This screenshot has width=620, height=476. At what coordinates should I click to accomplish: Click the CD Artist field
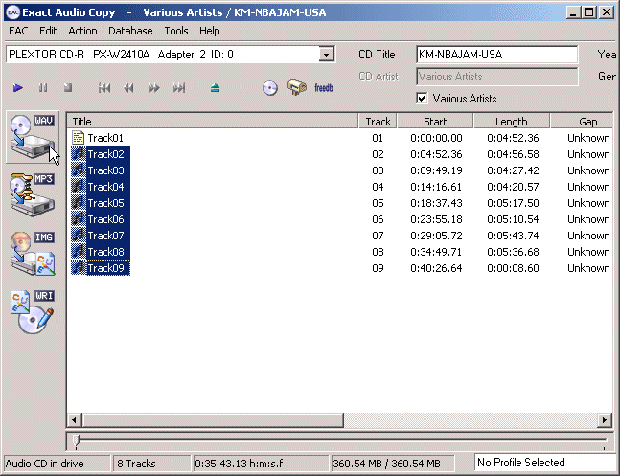(497, 77)
